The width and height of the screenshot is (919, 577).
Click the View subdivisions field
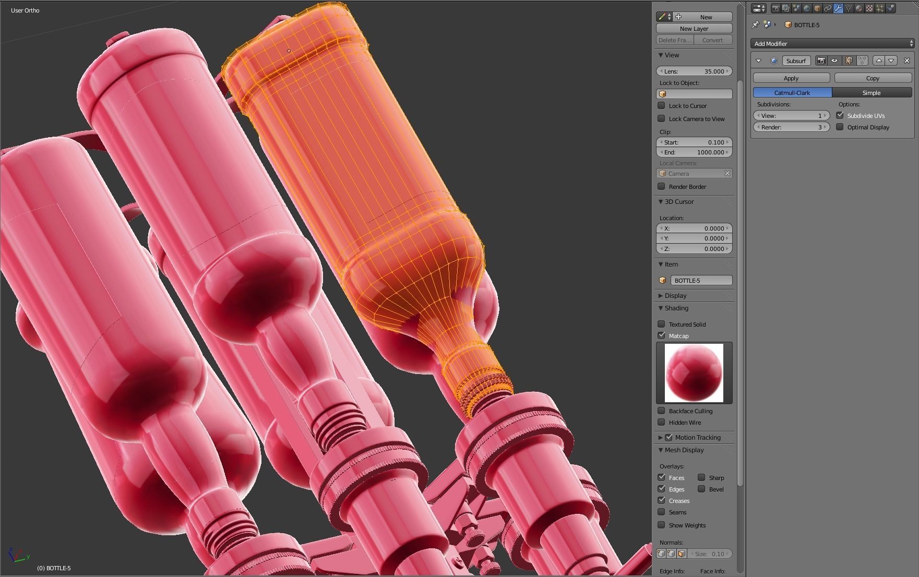(791, 116)
